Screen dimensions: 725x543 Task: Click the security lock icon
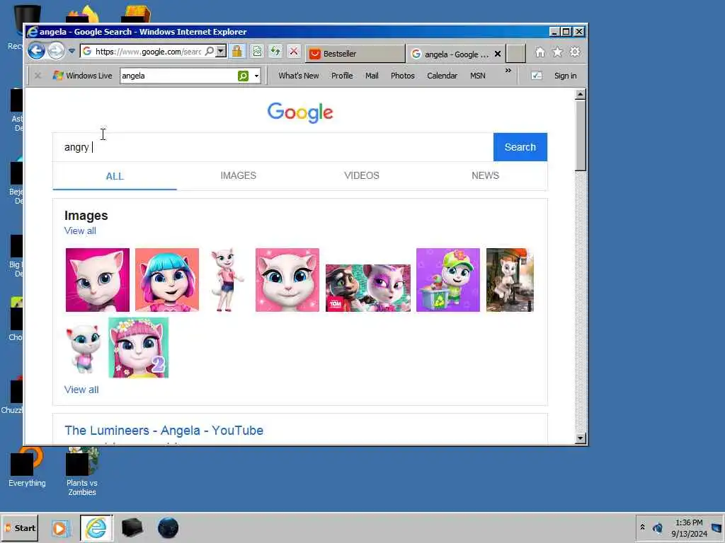(237, 51)
